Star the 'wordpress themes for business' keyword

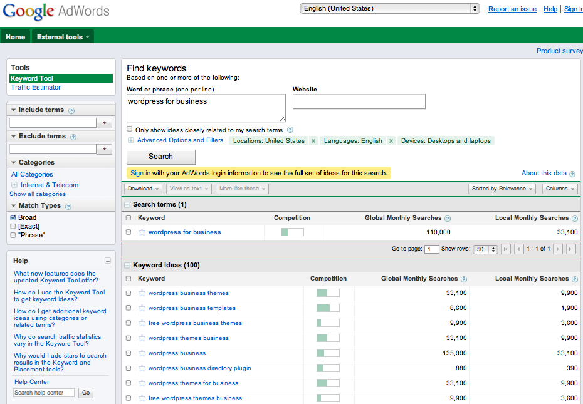[142, 383]
